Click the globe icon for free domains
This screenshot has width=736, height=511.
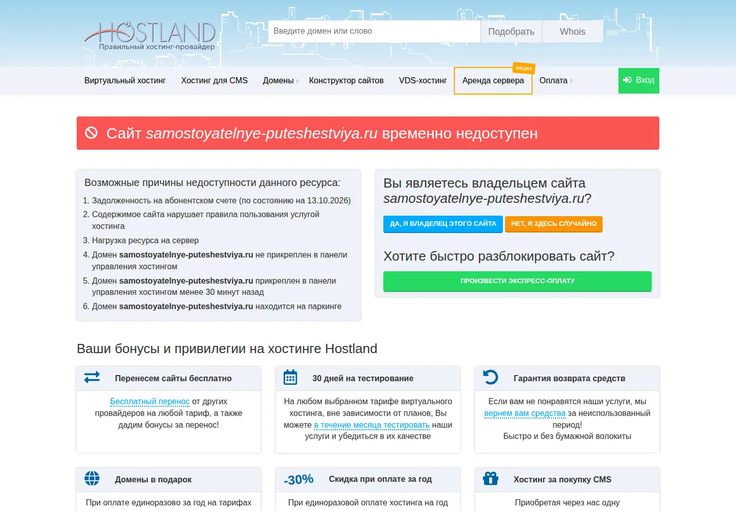pos(92,478)
